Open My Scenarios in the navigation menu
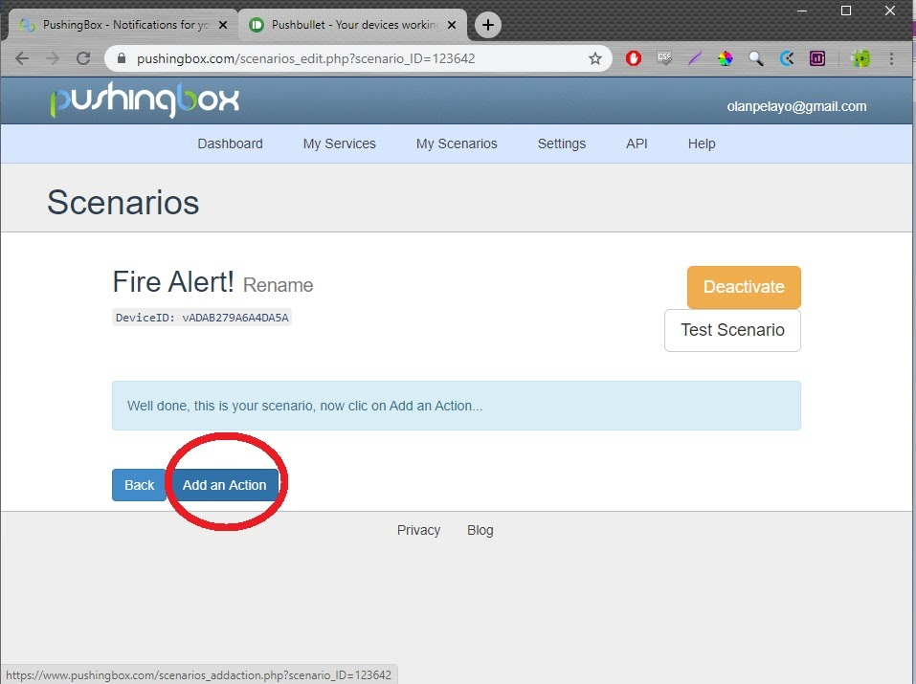Viewport: 916px width, 684px height. click(x=457, y=143)
